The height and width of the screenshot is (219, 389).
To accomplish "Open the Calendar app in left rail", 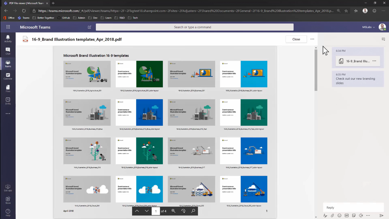I will 8,76.
